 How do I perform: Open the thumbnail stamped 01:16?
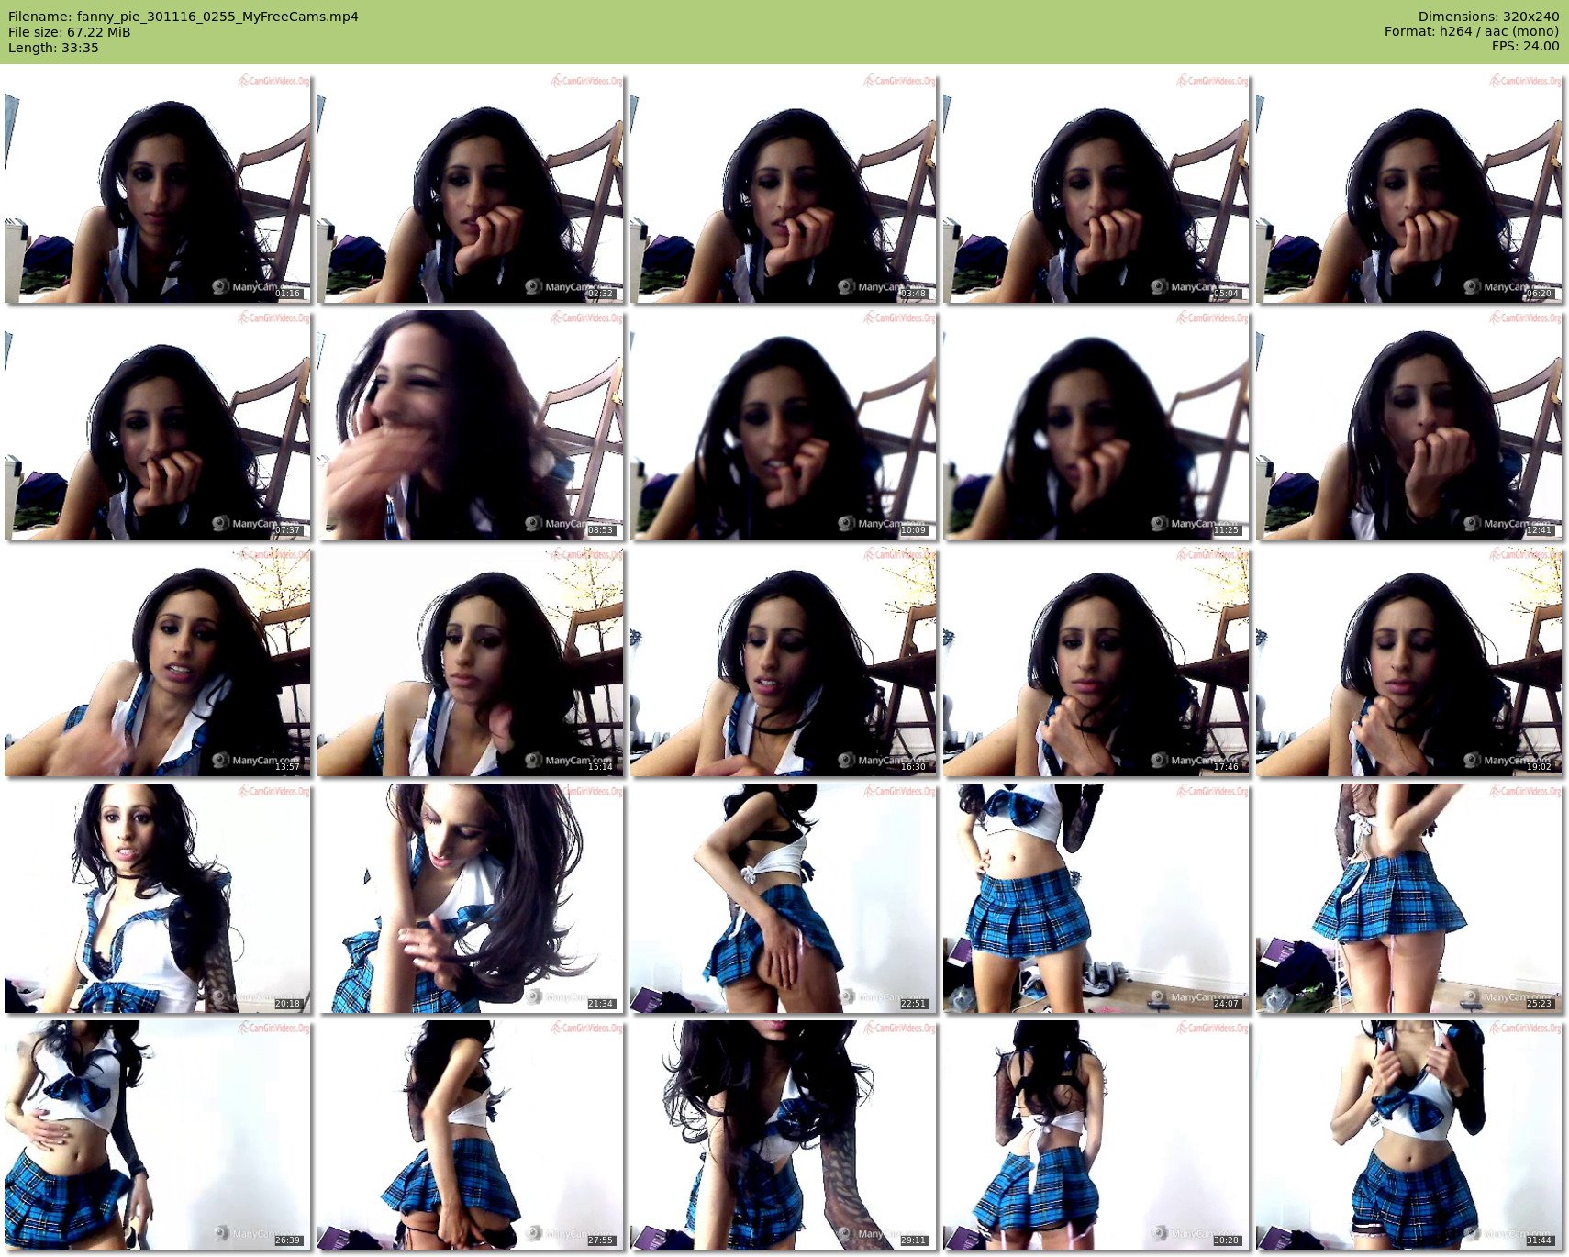click(x=157, y=188)
